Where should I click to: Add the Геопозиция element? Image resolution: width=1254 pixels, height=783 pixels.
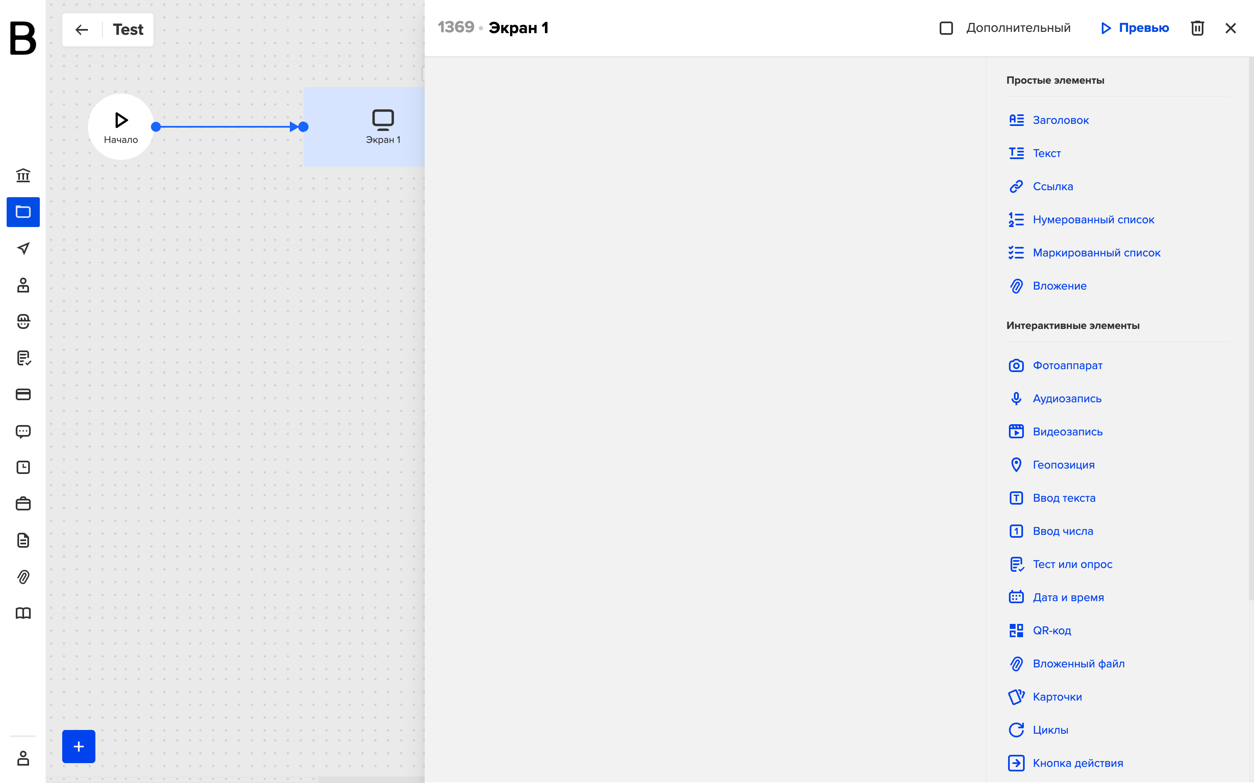tap(1051, 465)
